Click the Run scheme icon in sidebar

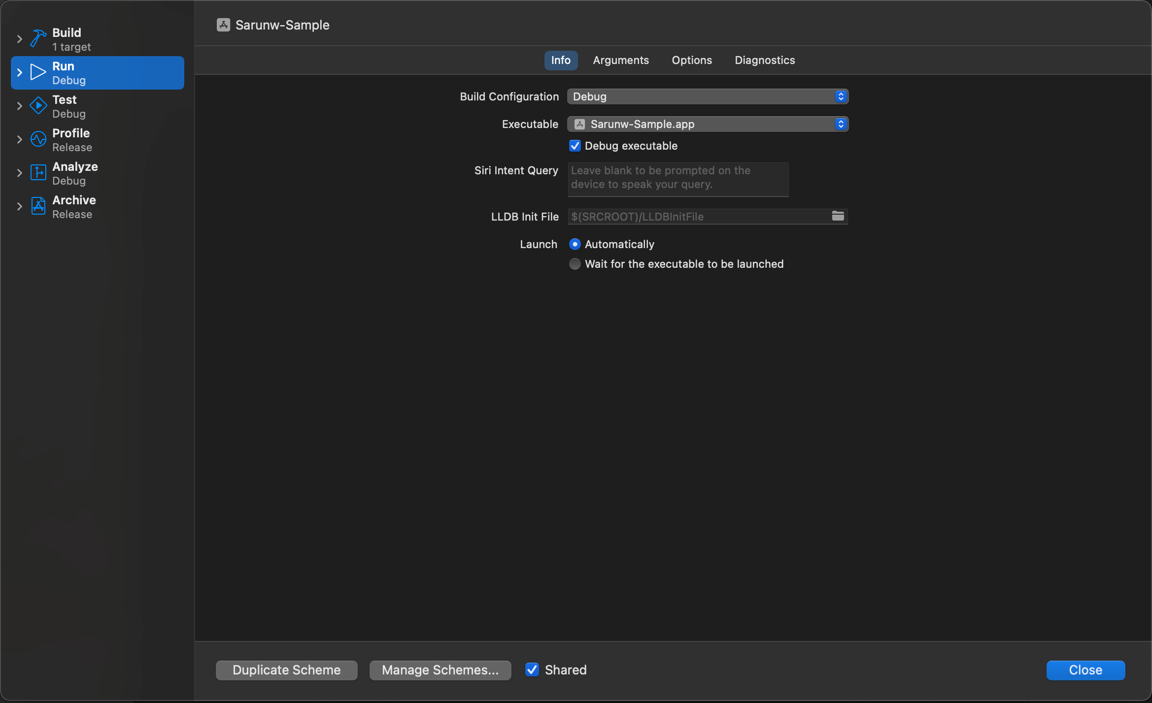pyautogui.click(x=37, y=72)
